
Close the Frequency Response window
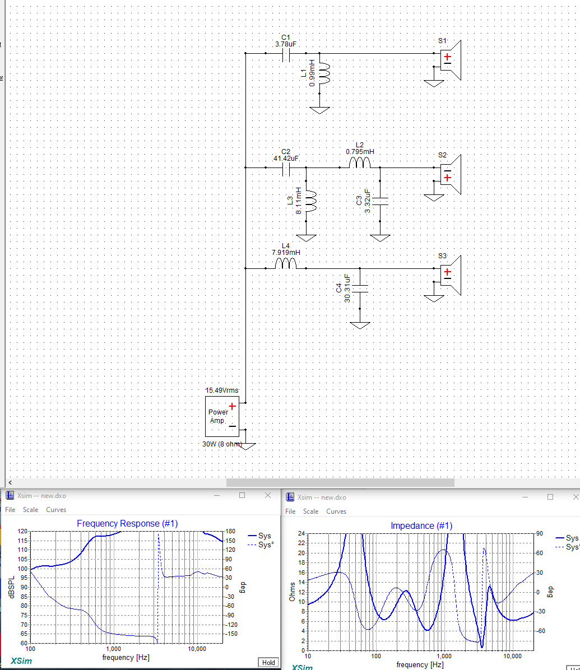[268, 495]
